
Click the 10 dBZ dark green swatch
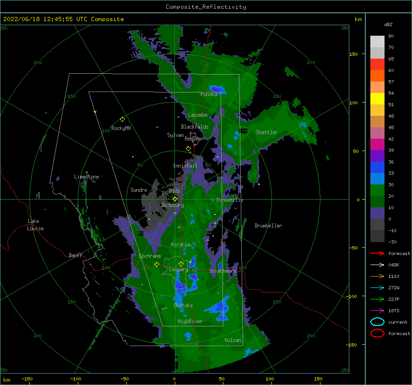click(x=377, y=201)
